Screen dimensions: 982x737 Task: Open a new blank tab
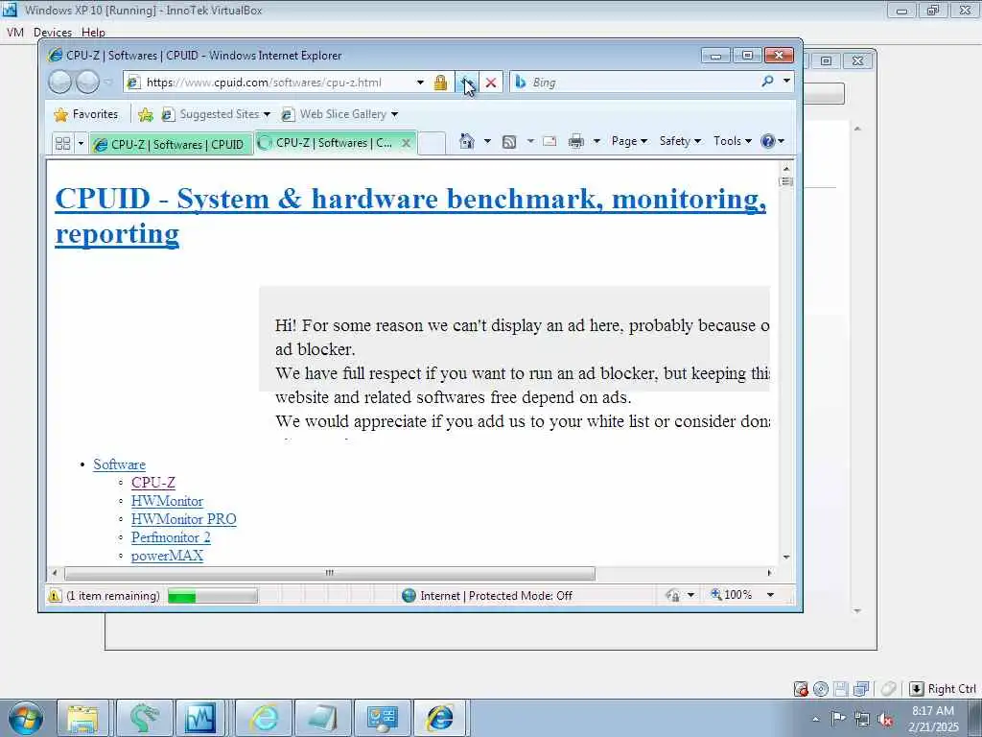[x=432, y=143]
